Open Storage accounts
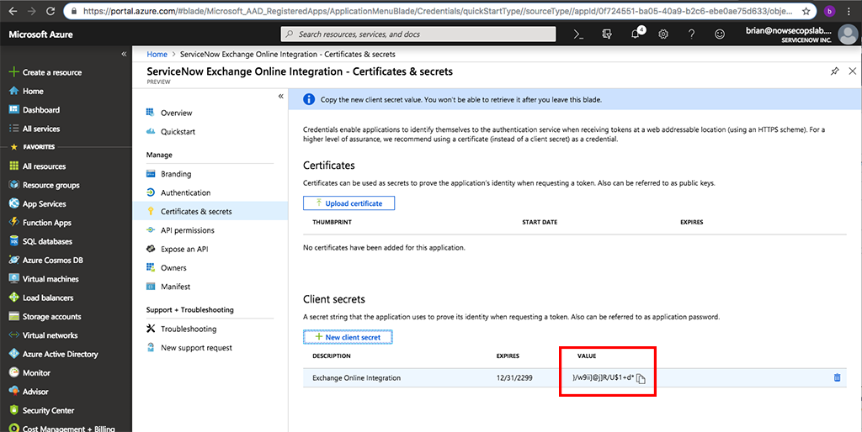Image resolution: width=862 pixels, height=432 pixels. 45,316
